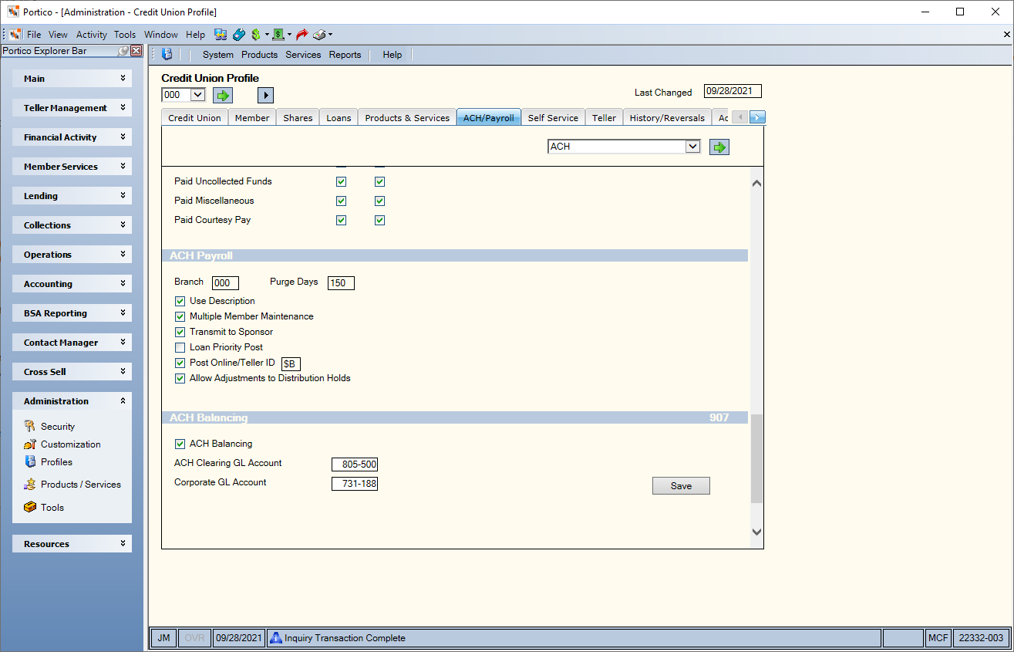Toggle the ACH Balancing checkbox

[180, 444]
